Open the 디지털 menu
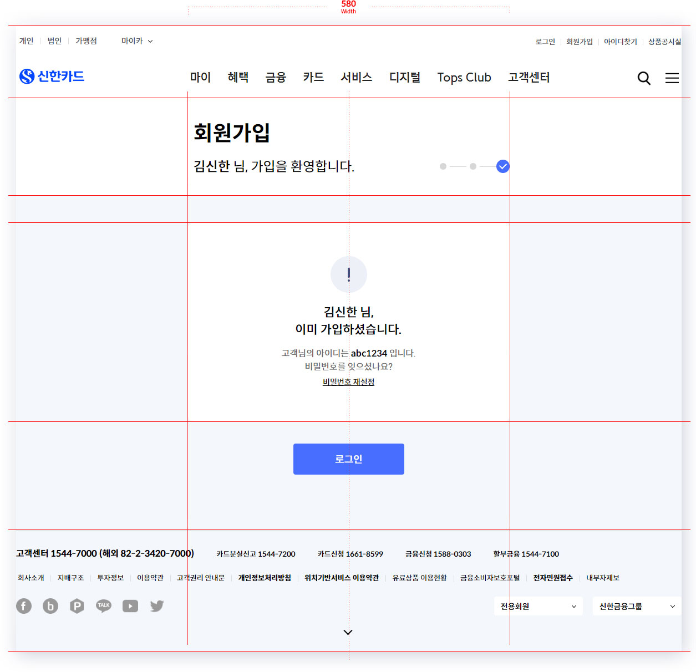This screenshot has height=672, width=696. [x=405, y=78]
